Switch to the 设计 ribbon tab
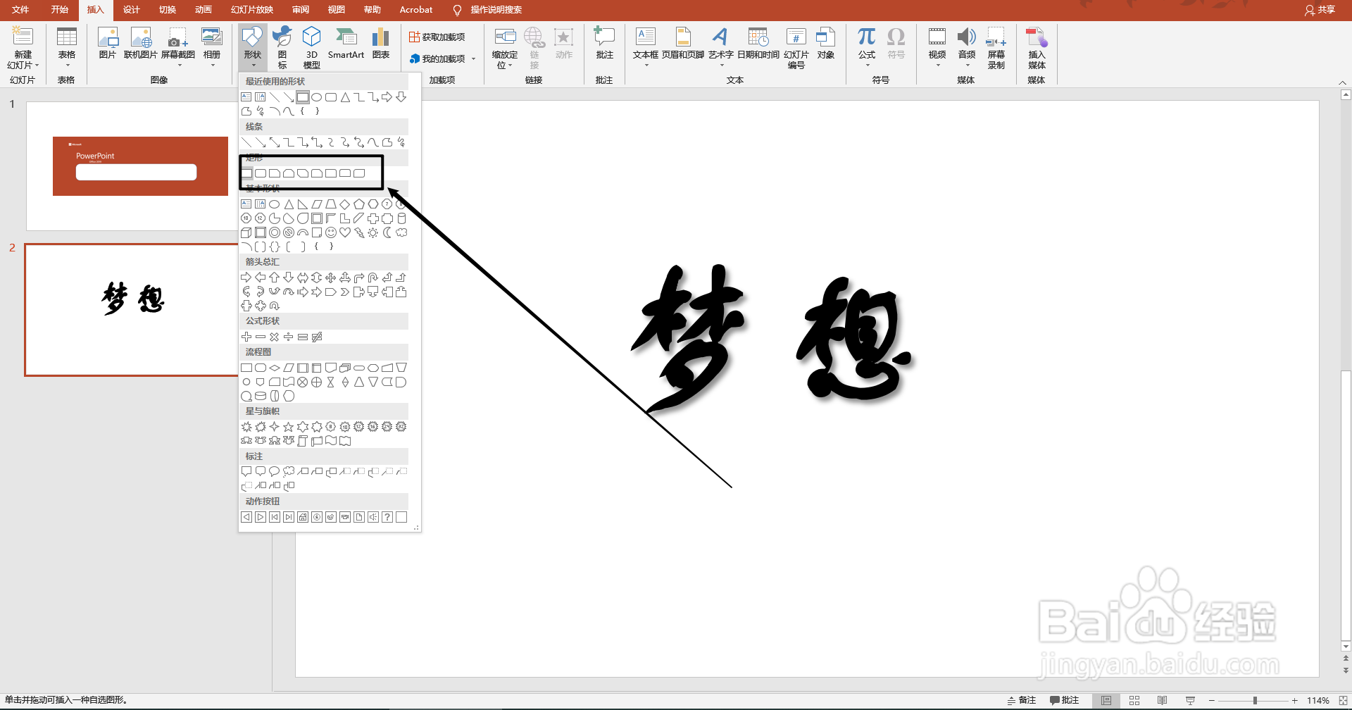The image size is (1352, 710). click(x=130, y=10)
